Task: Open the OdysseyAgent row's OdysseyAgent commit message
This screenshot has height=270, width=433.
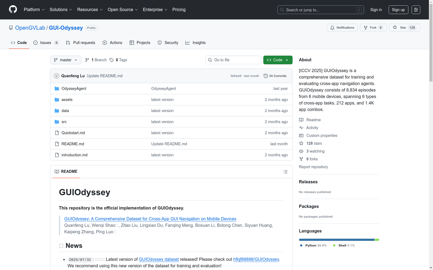Action: pyautogui.click(x=163, y=89)
